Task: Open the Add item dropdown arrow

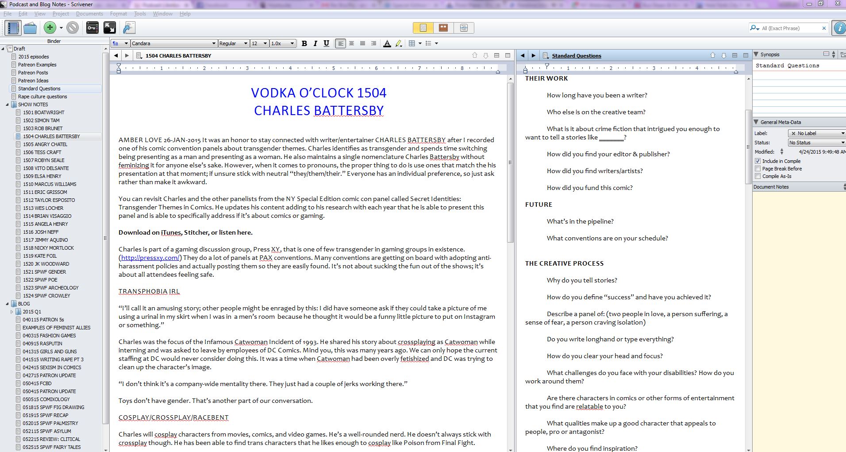Action: pyautogui.click(x=61, y=28)
